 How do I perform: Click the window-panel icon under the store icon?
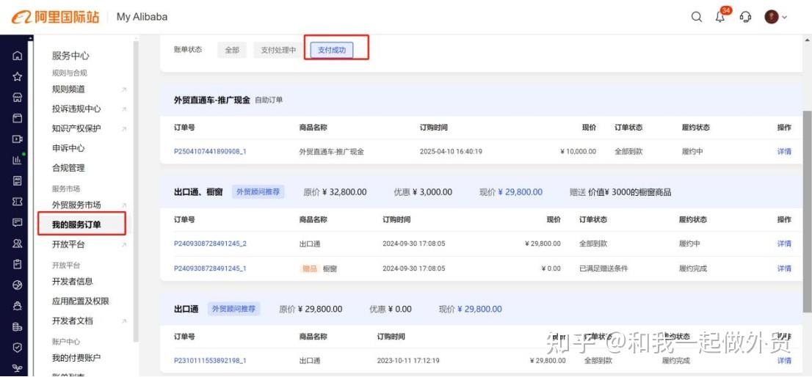[x=17, y=118]
